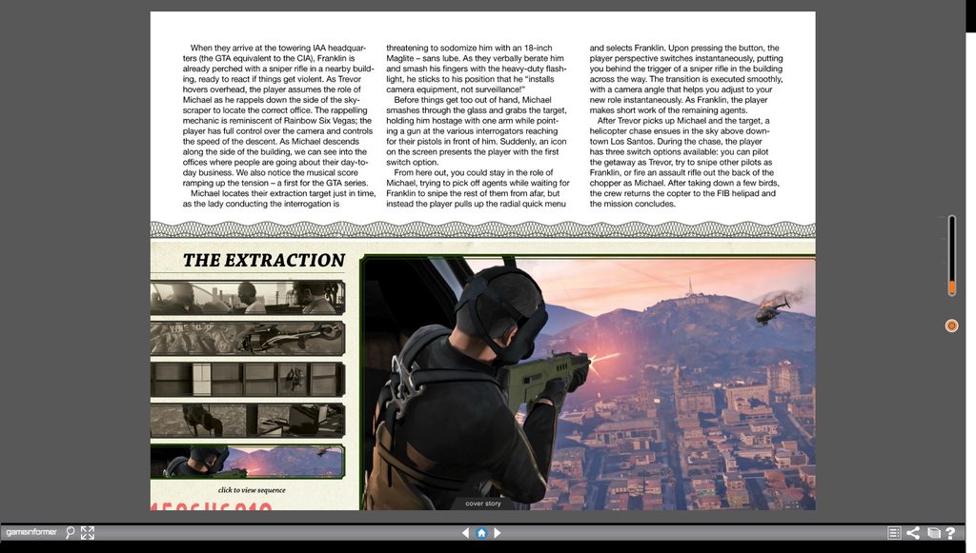The image size is (976, 553).
Task: Select the highlighted sniper sunset thumbnail
Action: [247, 462]
